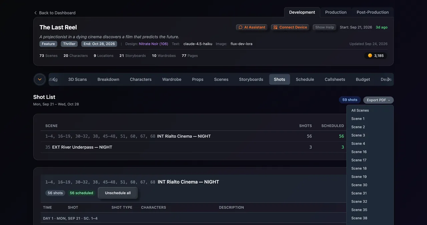Open the Storyboards tab

(251, 79)
